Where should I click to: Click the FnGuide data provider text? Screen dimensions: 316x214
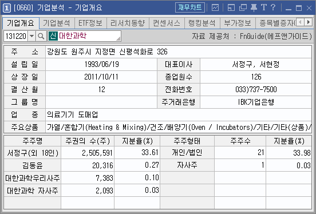coord(251,36)
